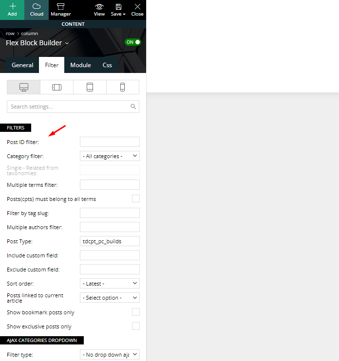Click the AJAX CATEGORIES DROPDOWN header
Screen dimensions: 339x361
[42, 340]
